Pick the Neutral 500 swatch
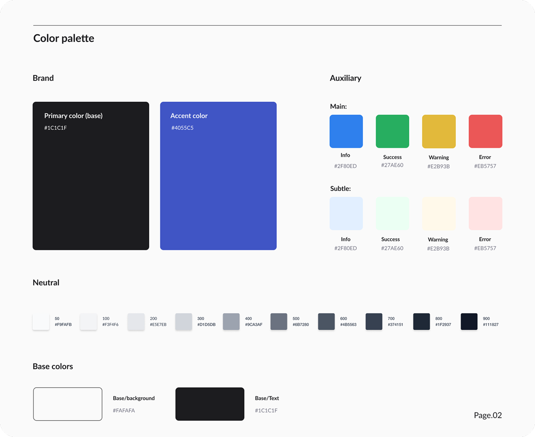This screenshot has height=437, width=535. pos(279,322)
